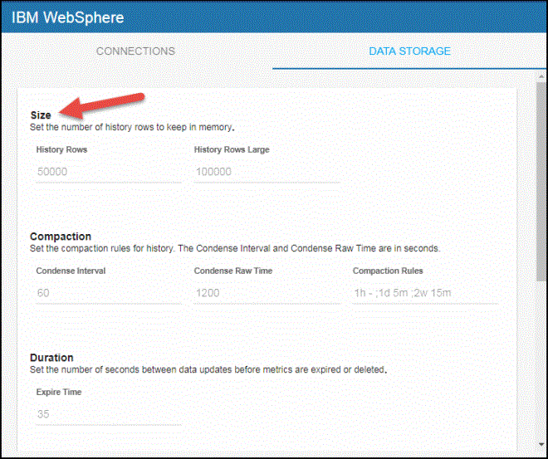
Task: Click the Condense Raw Time label text
Action: coord(233,271)
